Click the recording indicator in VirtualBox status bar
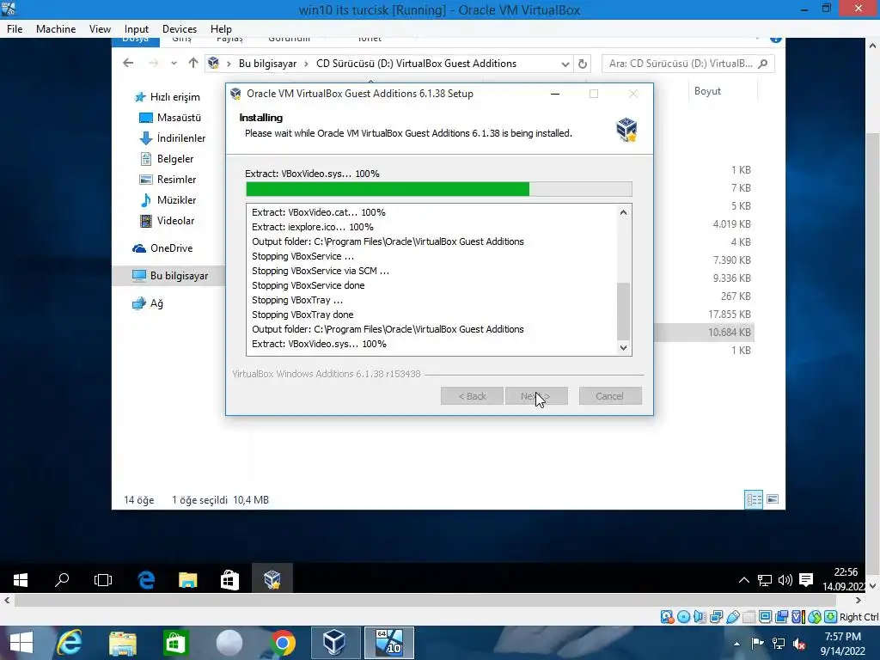 (x=781, y=617)
